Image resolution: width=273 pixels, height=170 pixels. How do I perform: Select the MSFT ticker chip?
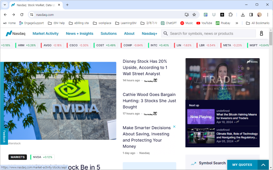[x=259, y=45]
